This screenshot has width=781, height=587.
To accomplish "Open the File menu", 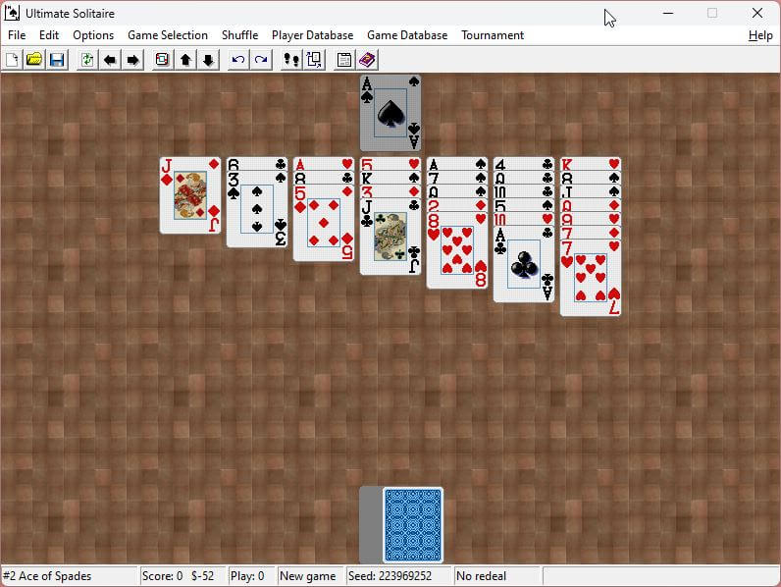I will [17, 35].
